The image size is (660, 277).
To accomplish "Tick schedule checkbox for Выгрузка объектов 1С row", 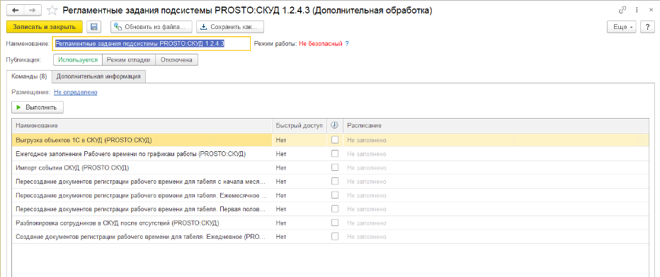I will point(335,140).
